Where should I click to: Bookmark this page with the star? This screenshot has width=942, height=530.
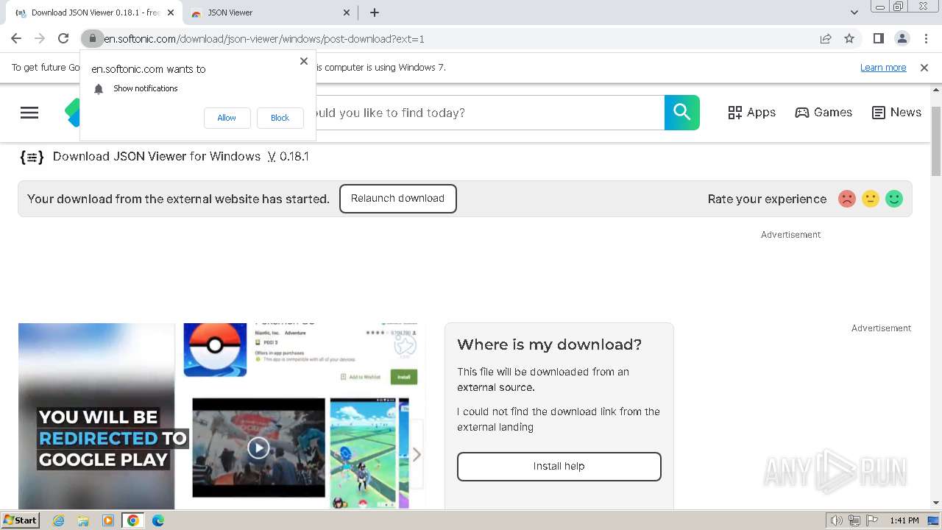(849, 38)
